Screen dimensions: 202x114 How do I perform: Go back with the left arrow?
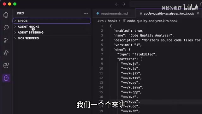117,4
